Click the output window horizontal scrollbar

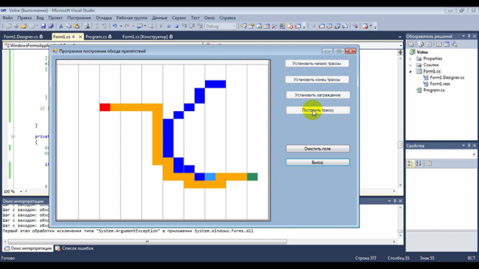[147, 242]
